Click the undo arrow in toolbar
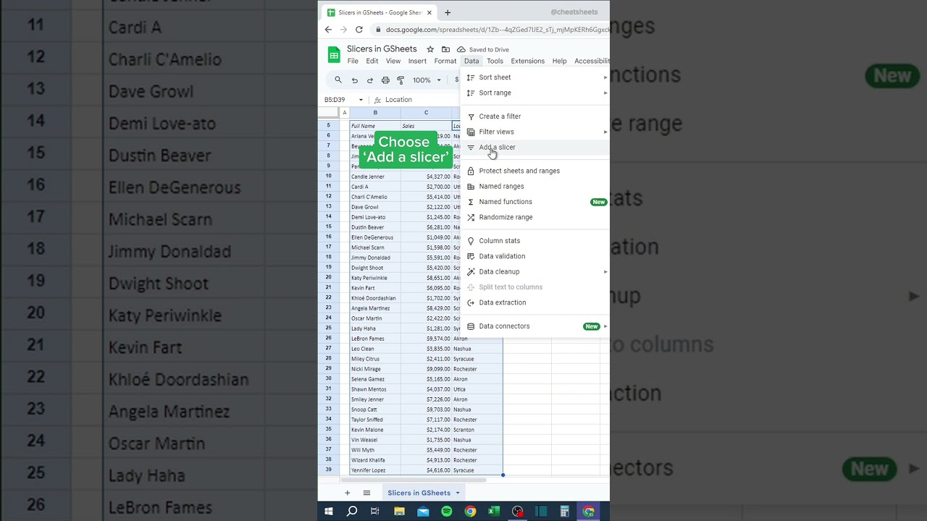This screenshot has width=927, height=521. (354, 80)
